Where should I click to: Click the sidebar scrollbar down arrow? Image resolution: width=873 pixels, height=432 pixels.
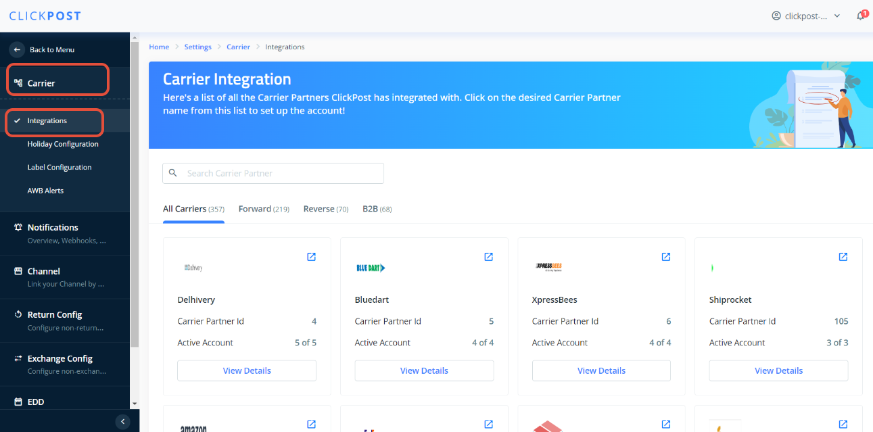coord(135,404)
